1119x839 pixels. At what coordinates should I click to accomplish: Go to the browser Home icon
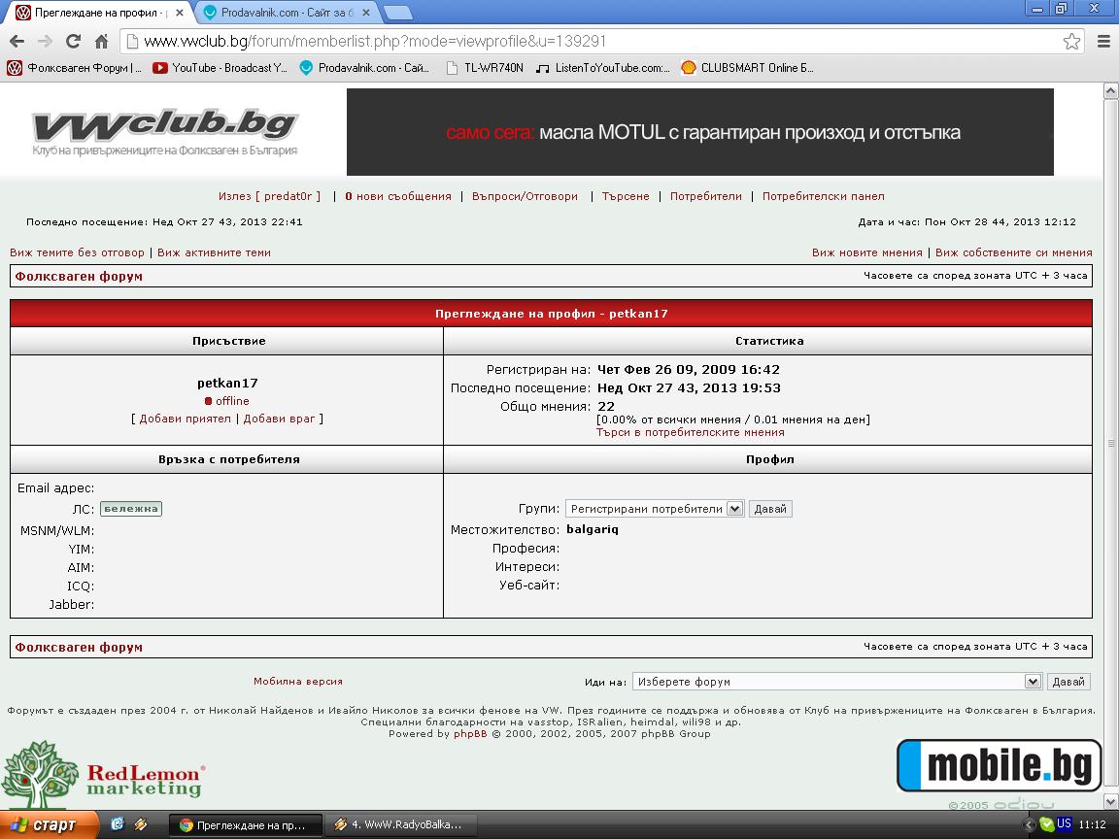(101, 42)
